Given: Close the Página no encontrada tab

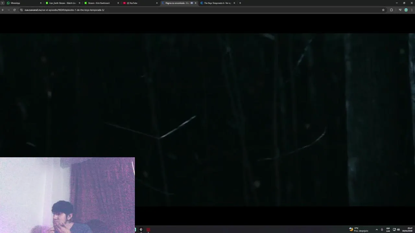Looking at the screenshot, I should tap(196, 3).
